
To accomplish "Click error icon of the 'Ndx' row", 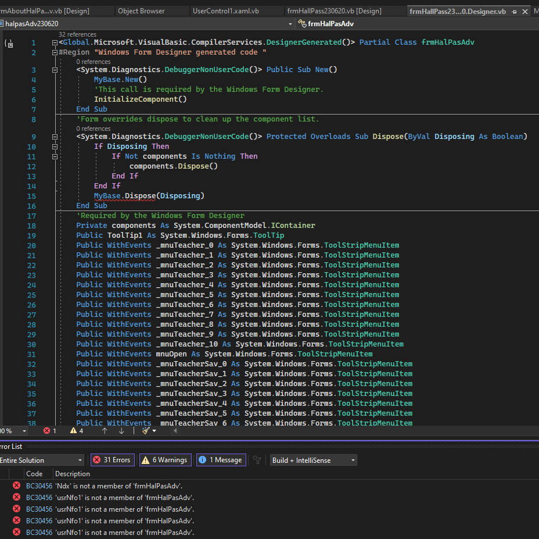I will (x=16, y=486).
